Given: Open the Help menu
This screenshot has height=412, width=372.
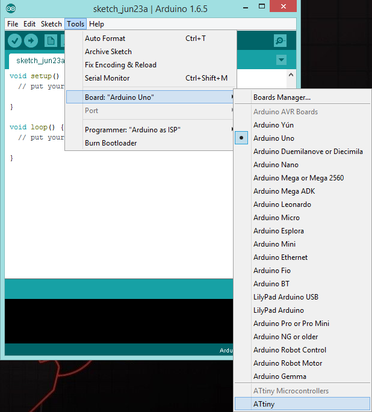Looking at the screenshot, I should (x=96, y=24).
